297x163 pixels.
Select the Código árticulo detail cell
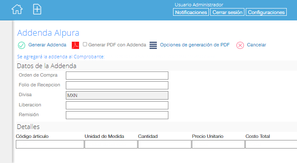(50, 144)
